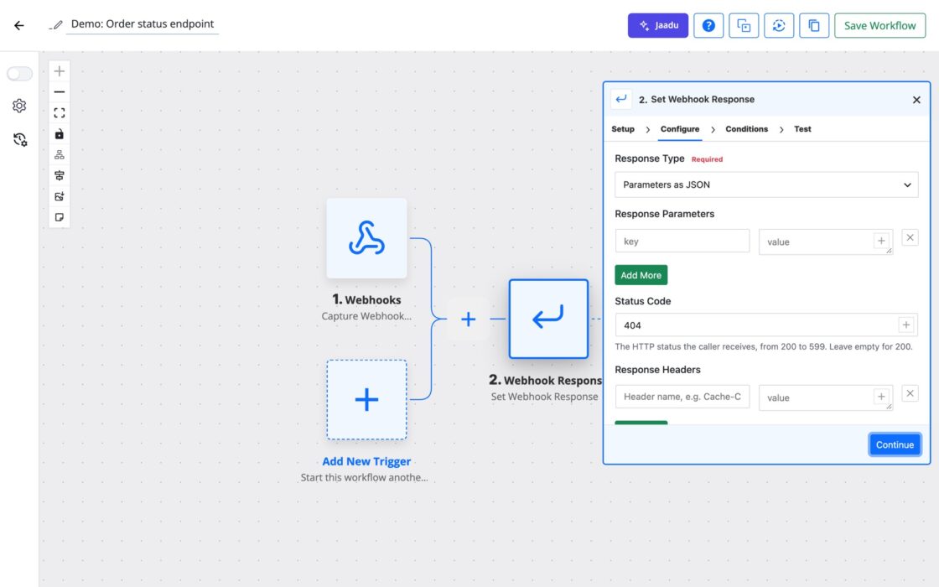
Task: Add a sticky note to canvas
Action: (x=60, y=217)
